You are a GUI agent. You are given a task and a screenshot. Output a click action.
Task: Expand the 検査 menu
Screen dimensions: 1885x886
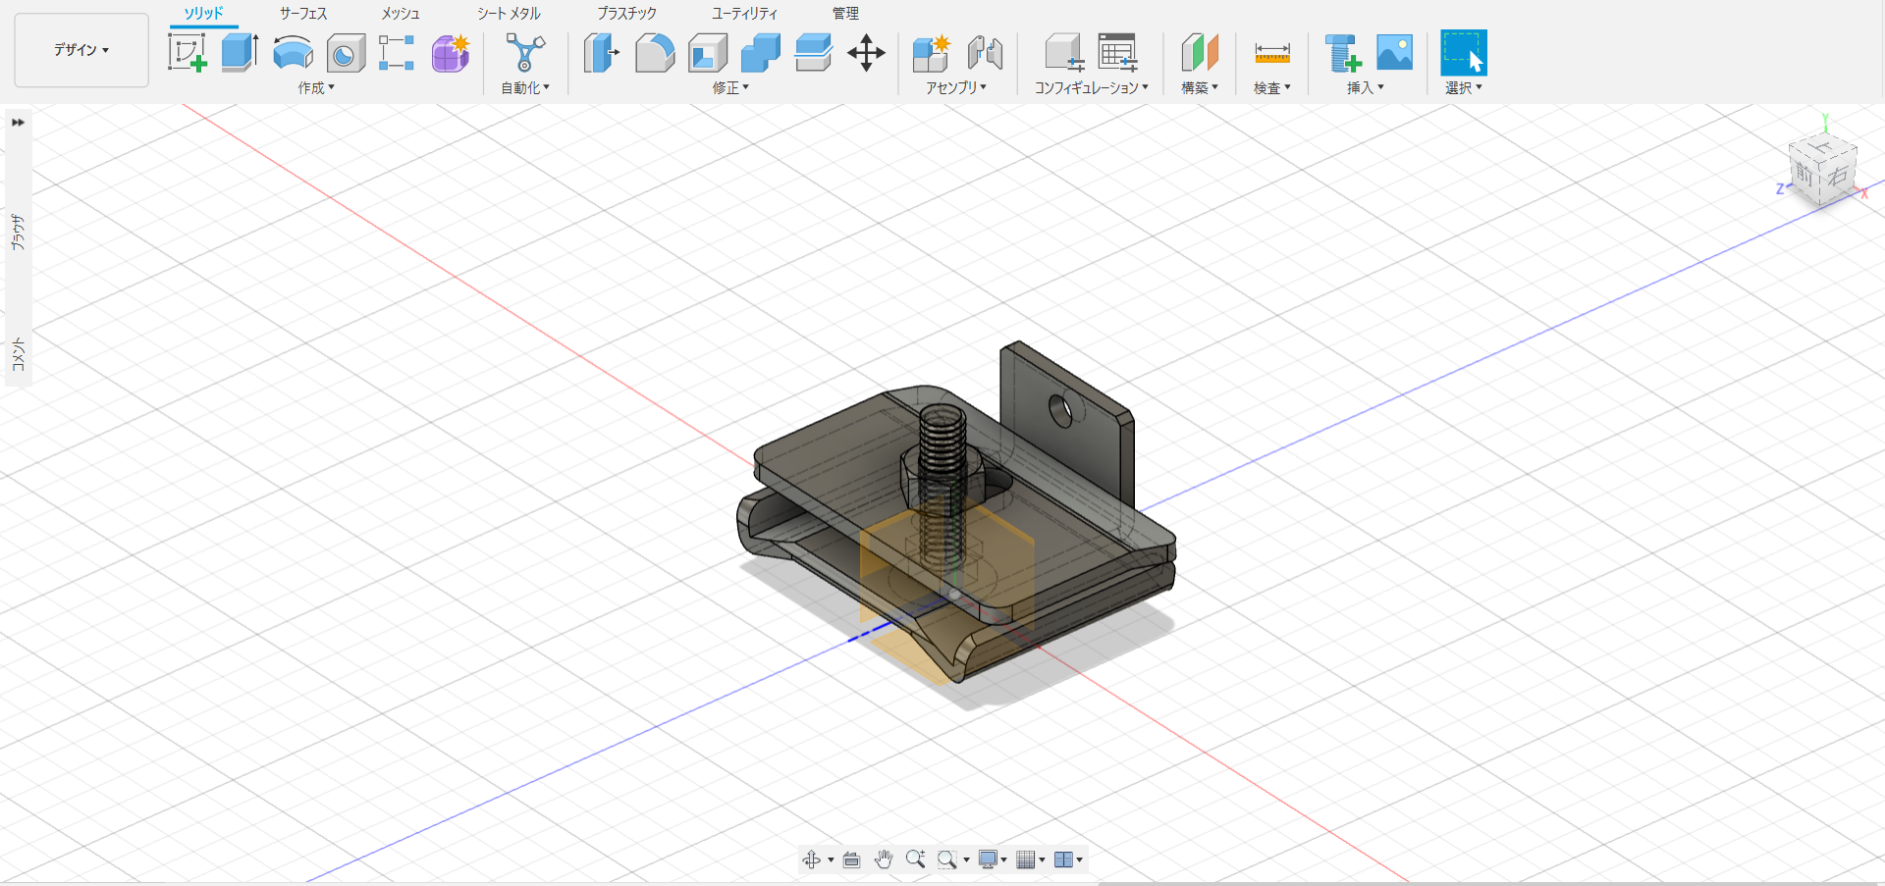click(1272, 87)
